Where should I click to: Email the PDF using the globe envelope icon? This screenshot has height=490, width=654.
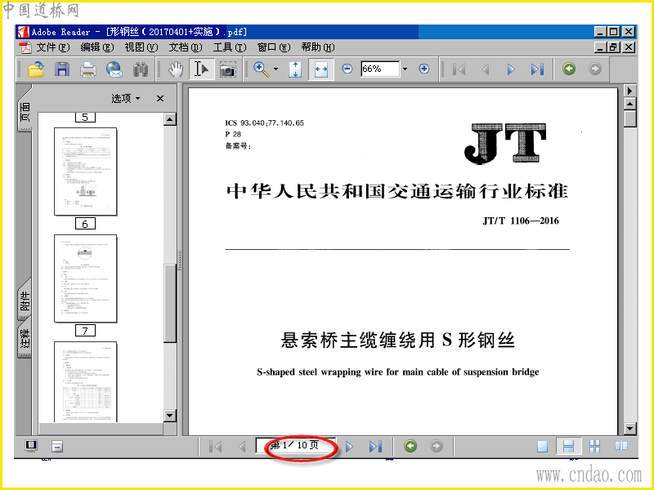pyautogui.click(x=114, y=69)
